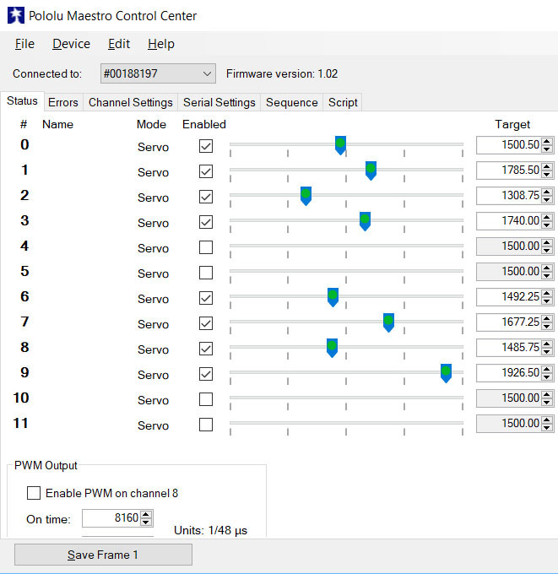Enable the channel 11 servo checkbox

206,425
